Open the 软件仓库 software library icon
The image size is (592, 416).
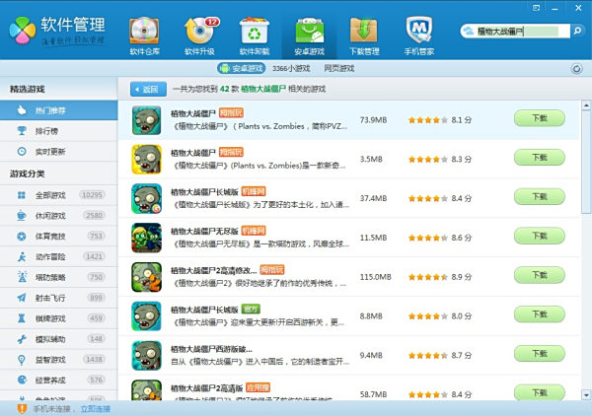145,36
